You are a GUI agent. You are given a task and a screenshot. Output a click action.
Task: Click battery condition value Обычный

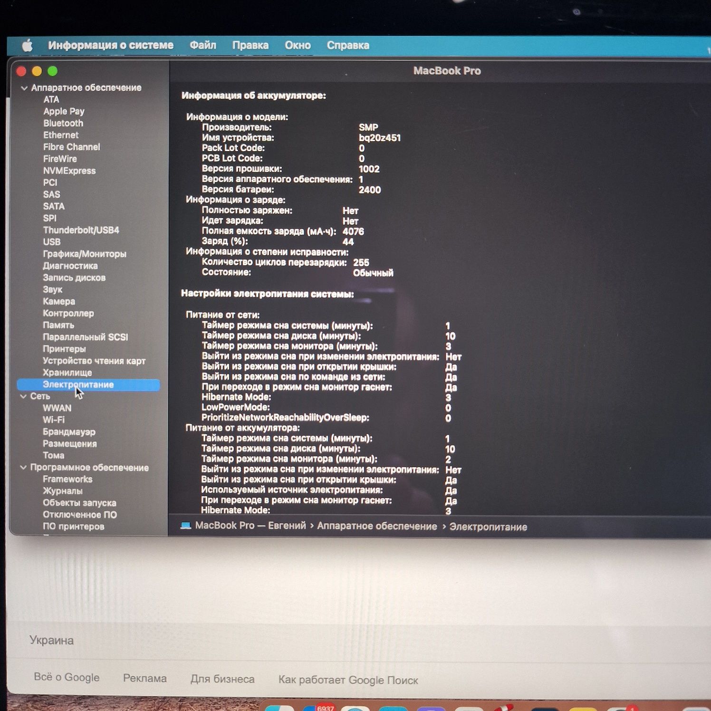coord(373,273)
